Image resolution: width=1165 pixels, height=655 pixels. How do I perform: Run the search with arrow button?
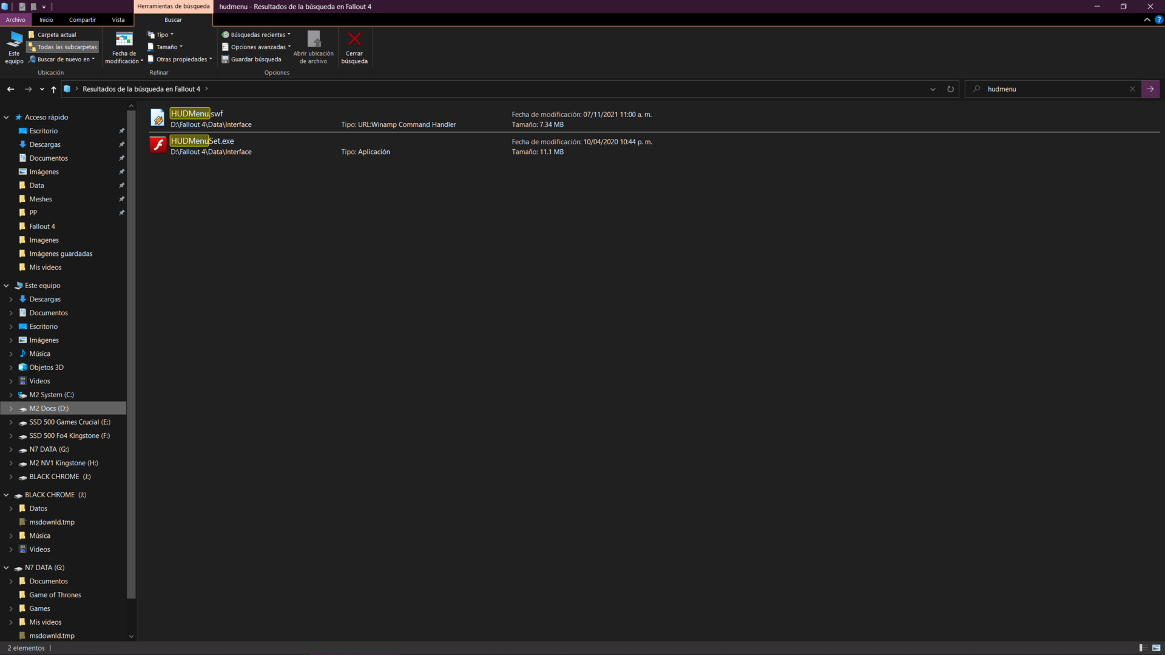1150,89
